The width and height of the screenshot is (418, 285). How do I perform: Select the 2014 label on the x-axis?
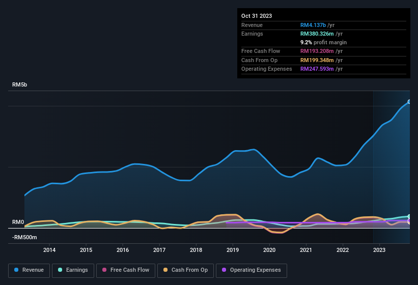pyautogui.click(x=49, y=250)
